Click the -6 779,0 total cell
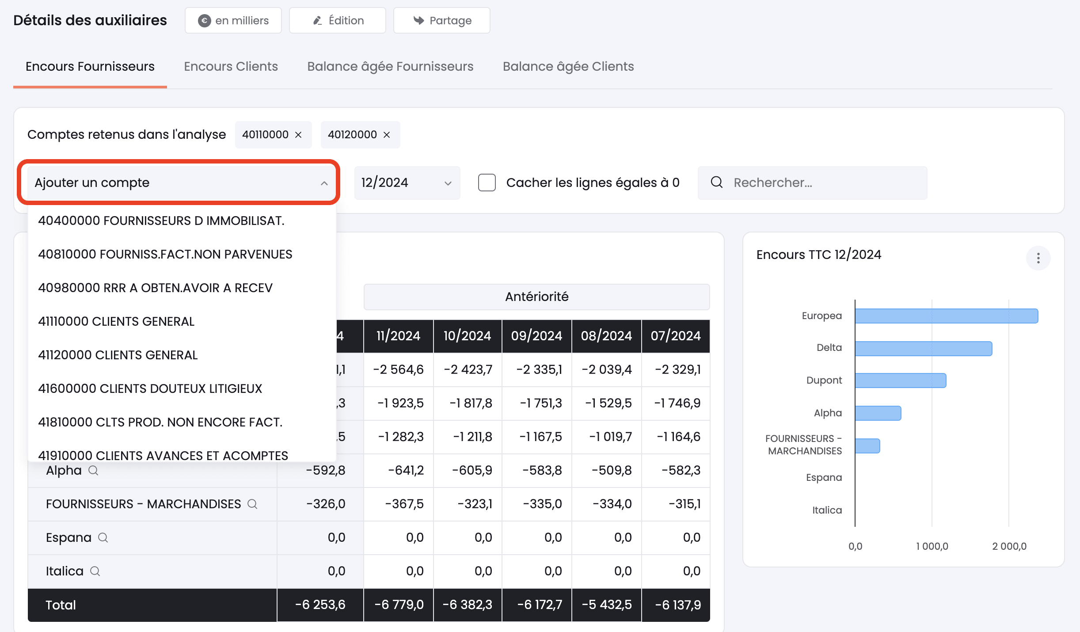Image resolution: width=1080 pixels, height=632 pixels. pos(399,605)
